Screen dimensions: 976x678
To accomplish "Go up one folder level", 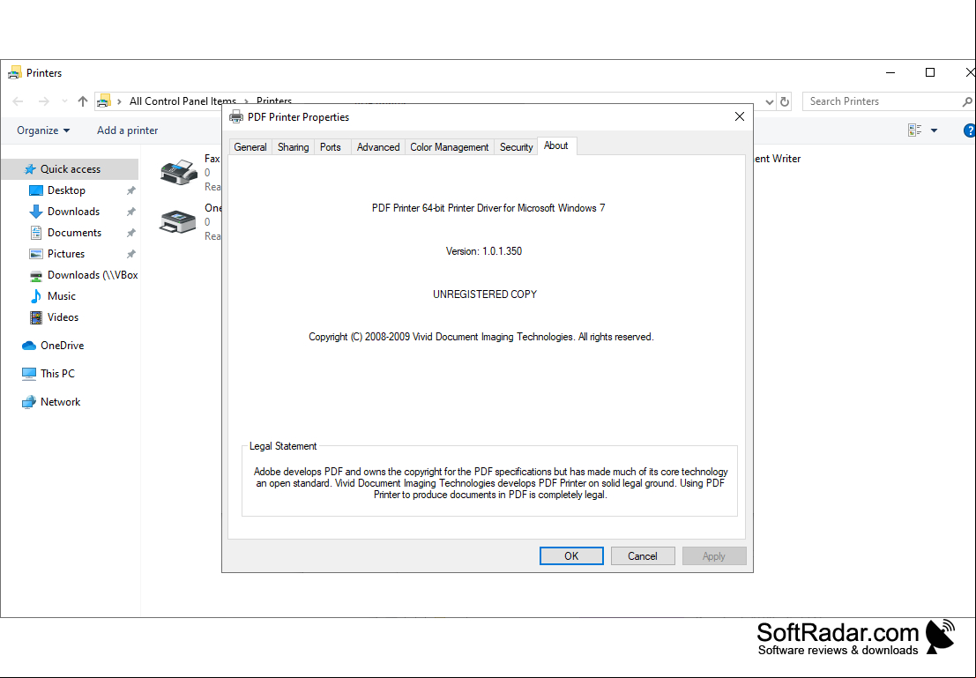I will [83, 101].
